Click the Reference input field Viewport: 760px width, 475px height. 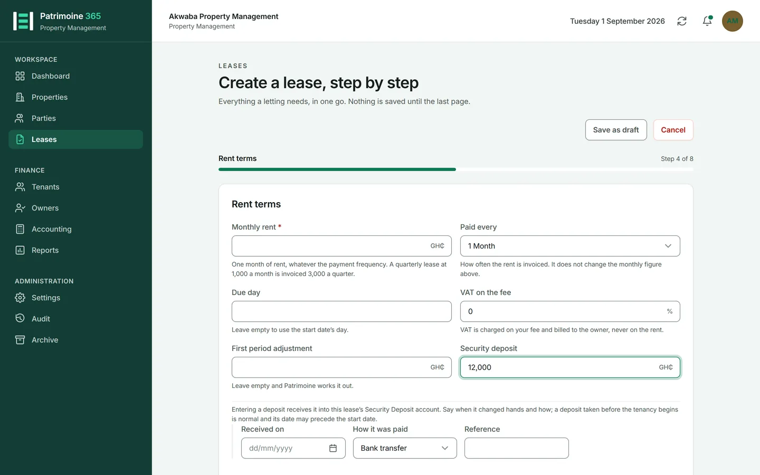pyautogui.click(x=516, y=448)
